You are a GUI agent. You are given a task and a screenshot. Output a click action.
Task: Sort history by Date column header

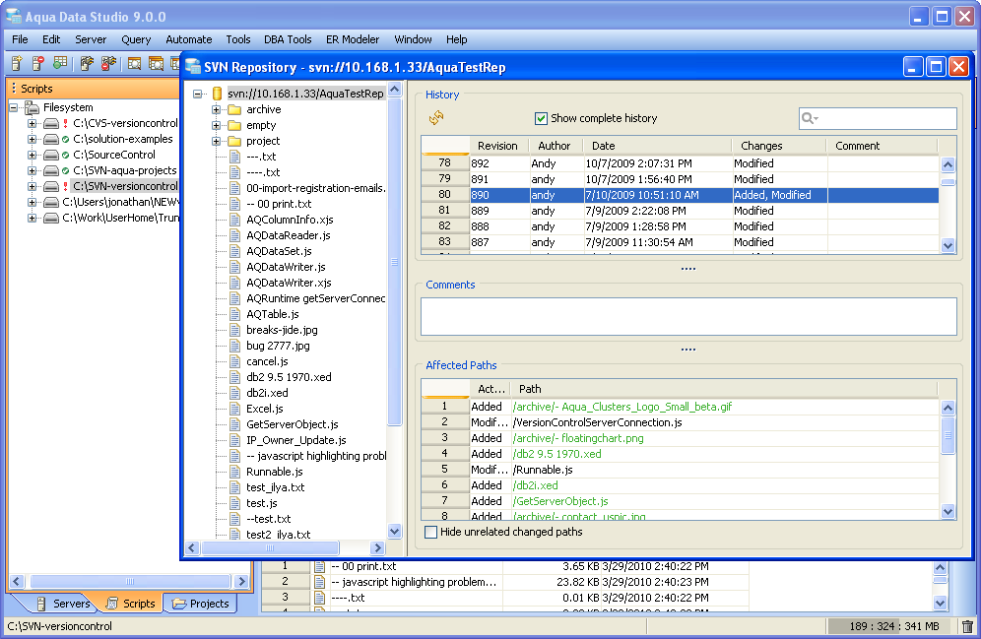click(603, 146)
